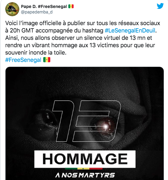Click the Twitter bird logo
Screen dimensions: 168x180
pos(160,6)
